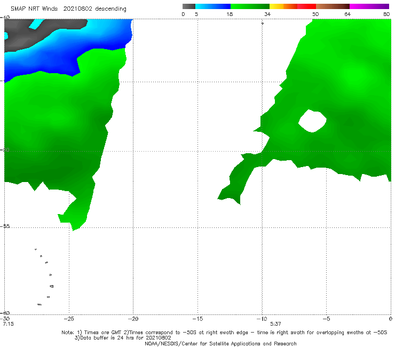The image size is (395, 347).
Task: Click the magenta-purple segment of the color bar
Action: pos(369,6)
